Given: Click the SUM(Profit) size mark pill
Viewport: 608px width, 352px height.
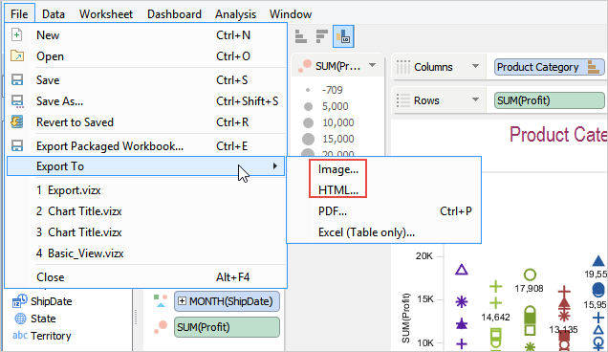Looking at the screenshot, I should pyautogui.click(x=227, y=327).
